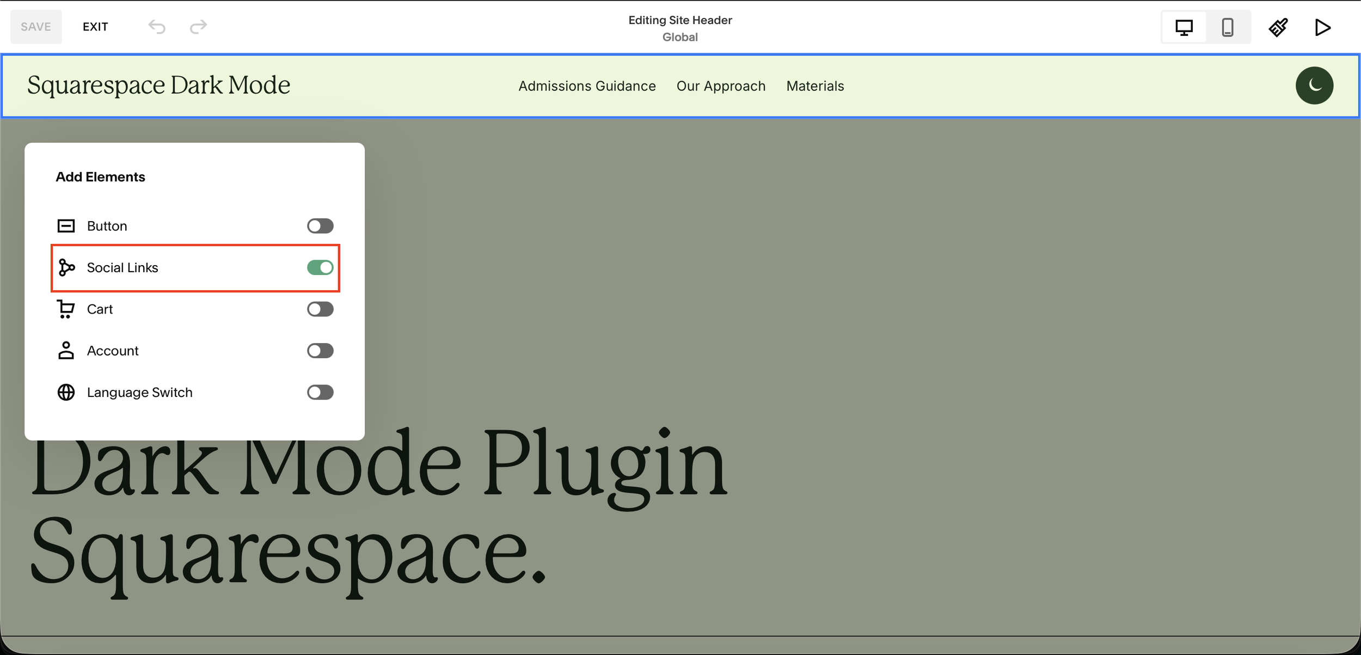Click the Language Switch globe icon
Image resolution: width=1361 pixels, height=655 pixels.
[66, 392]
